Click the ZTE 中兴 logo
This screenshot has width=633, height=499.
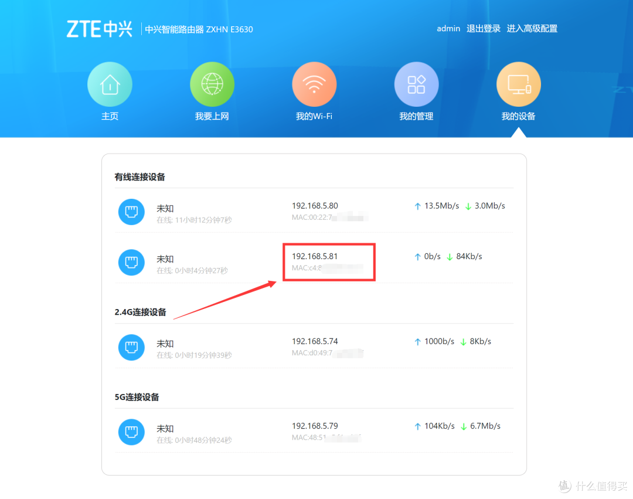(x=100, y=28)
